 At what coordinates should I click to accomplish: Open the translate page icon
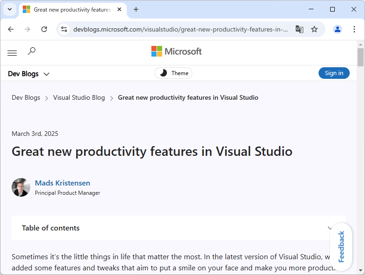[x=300, y=29]
